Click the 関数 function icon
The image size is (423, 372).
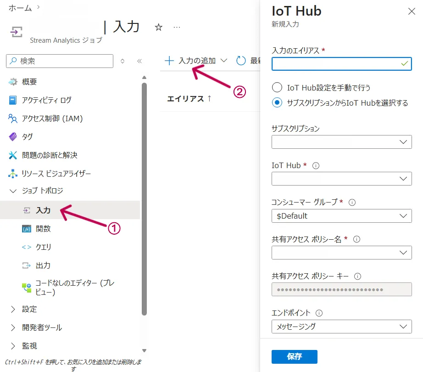pyautogui.click(x=27, y=229)
